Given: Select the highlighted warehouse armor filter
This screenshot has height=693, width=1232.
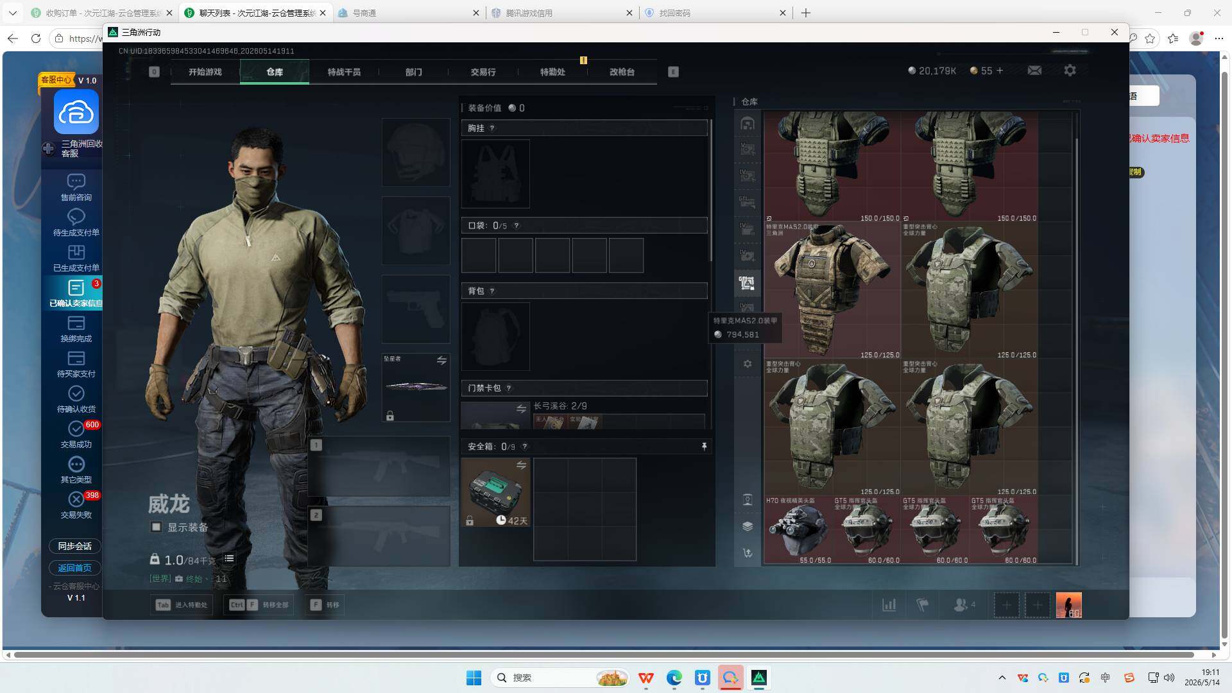Looking at the screenshot, I should (x=747, y=282).
